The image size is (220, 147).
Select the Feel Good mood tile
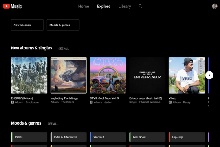(x=147, y=137)
